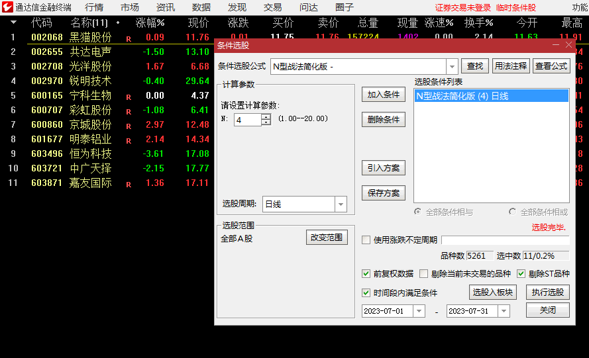Click the N parameter input field

pyautogui.click(x=248, y=120)
